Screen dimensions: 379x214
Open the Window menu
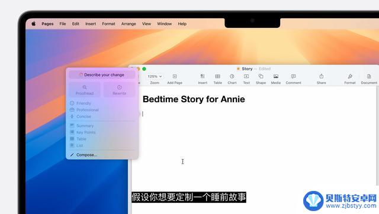click(x=165, y=24)
